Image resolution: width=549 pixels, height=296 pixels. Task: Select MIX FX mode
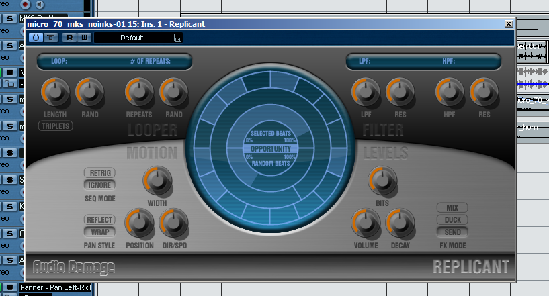point(452,208)
